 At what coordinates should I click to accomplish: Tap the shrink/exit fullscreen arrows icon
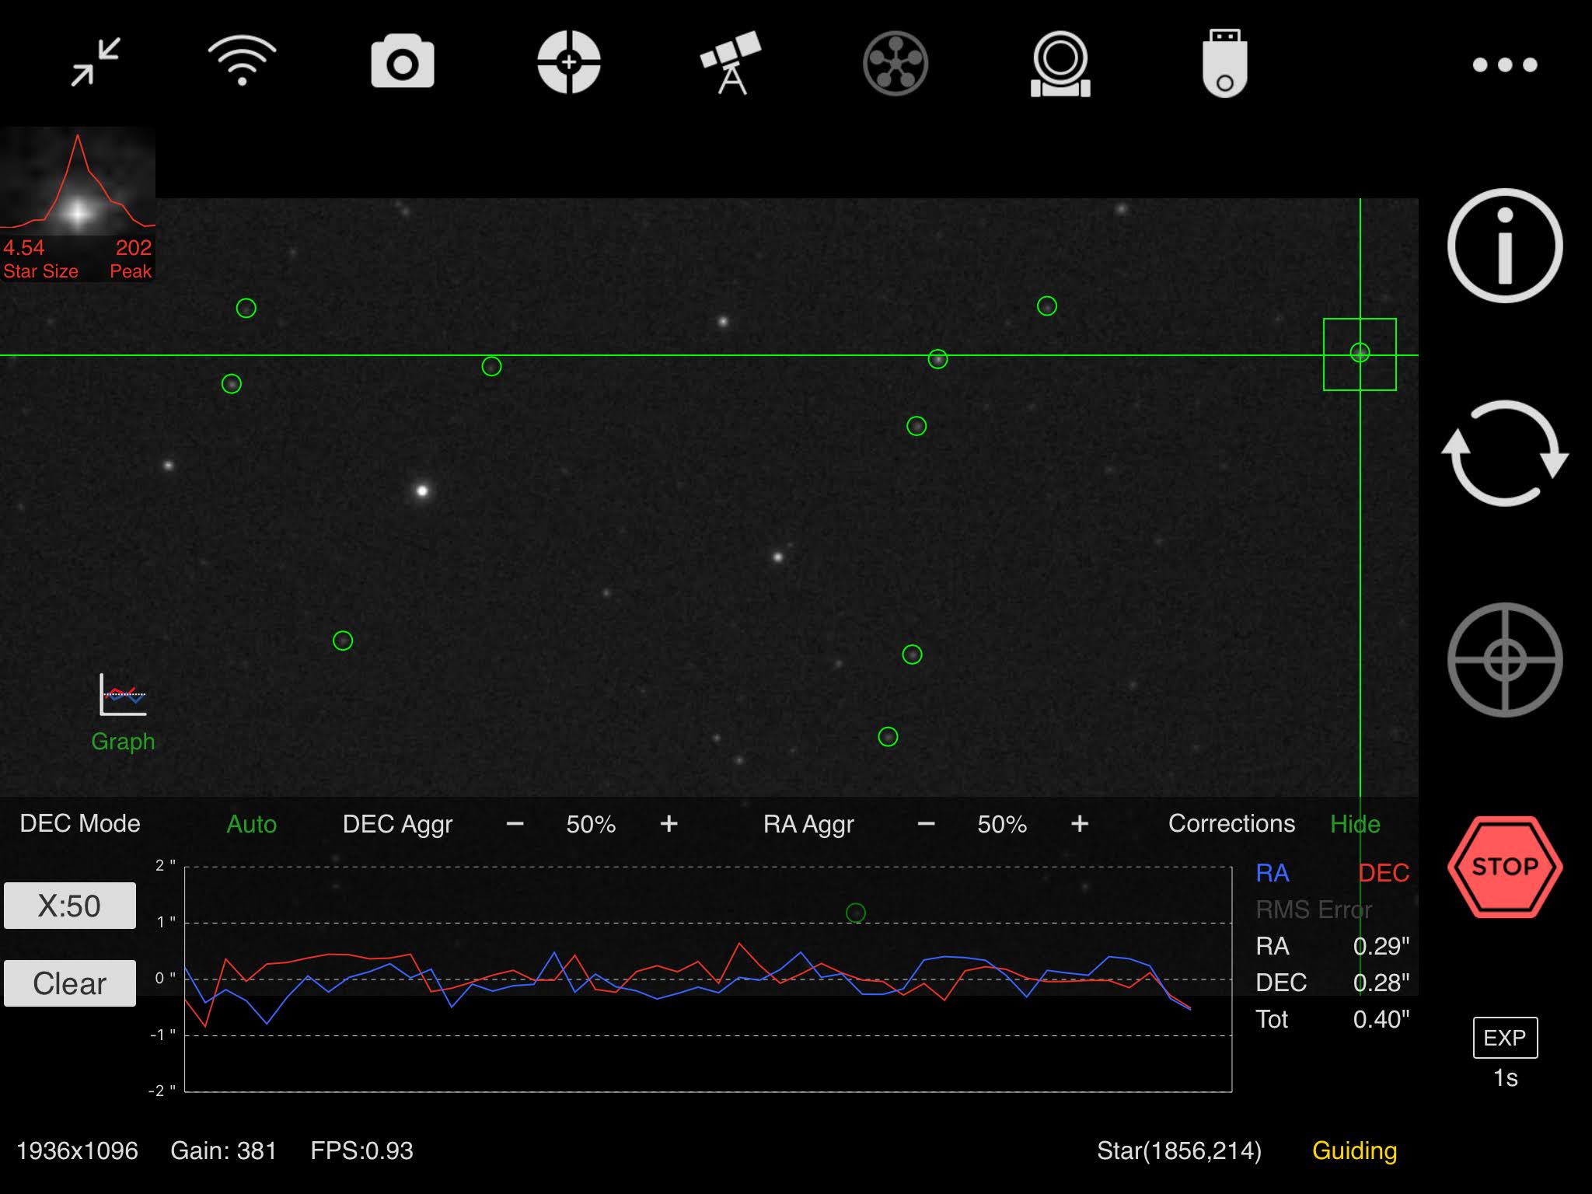[96, 61]
